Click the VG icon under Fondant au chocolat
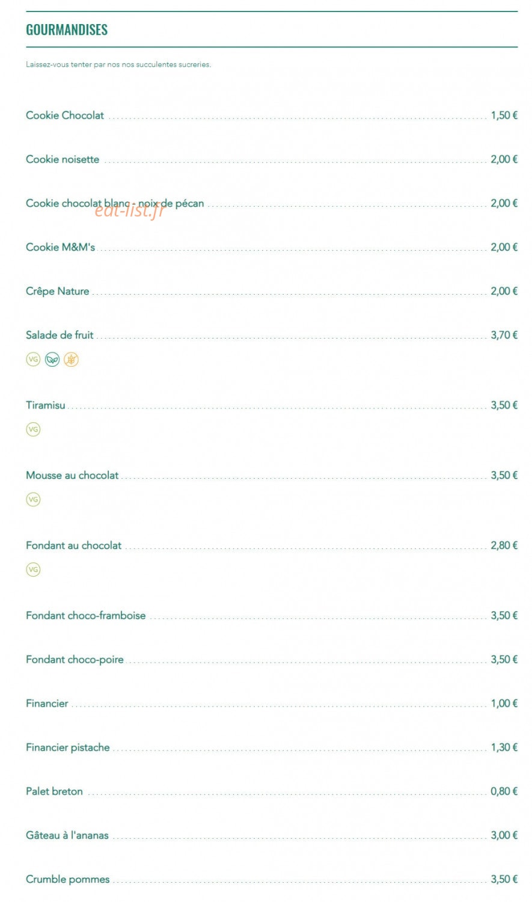 [x=33, y=569]
